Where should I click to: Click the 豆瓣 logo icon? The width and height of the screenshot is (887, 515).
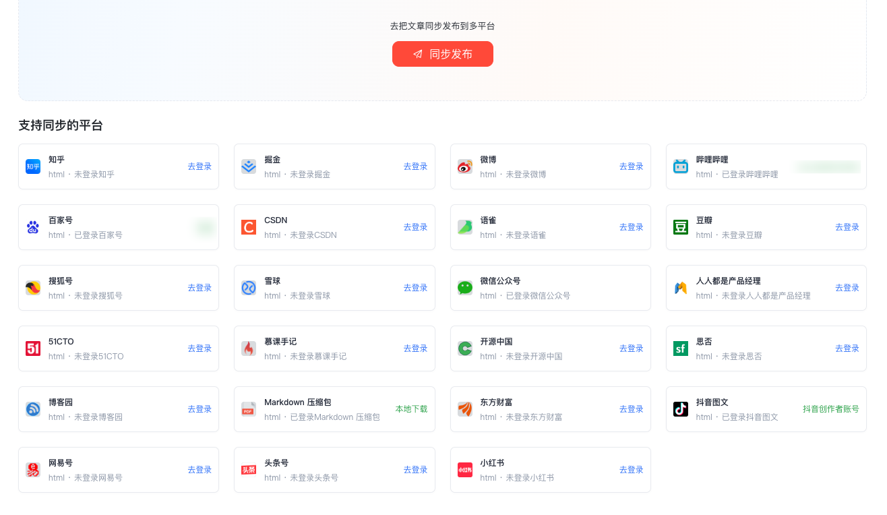[x=681, y=227]
